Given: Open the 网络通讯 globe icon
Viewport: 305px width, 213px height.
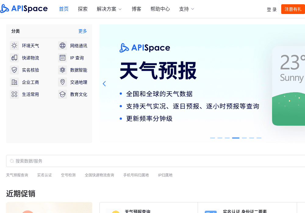Looking at the screenshot, I should 63,46.
